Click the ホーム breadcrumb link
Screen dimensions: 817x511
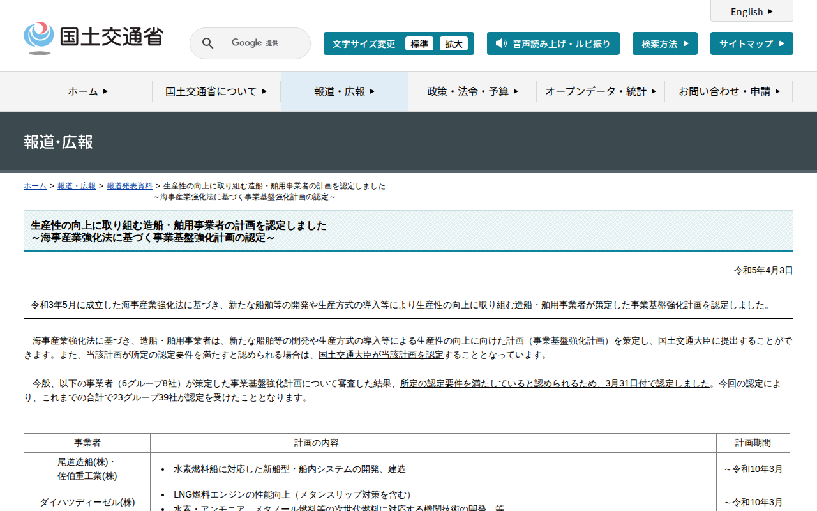pyautogui.click(x=35, y=186)
